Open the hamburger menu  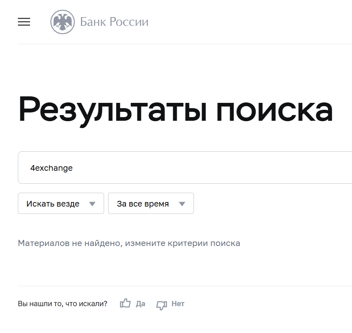click(24, 22)
